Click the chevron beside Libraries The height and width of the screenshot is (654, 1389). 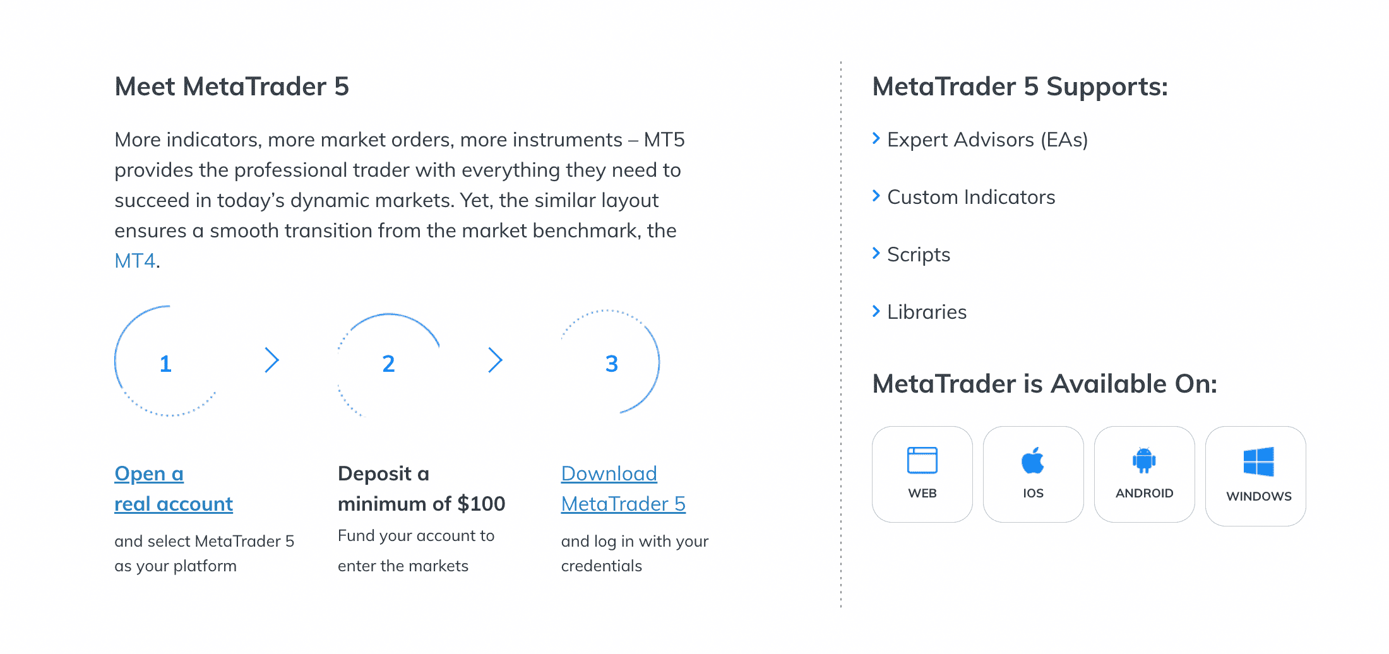876,311
